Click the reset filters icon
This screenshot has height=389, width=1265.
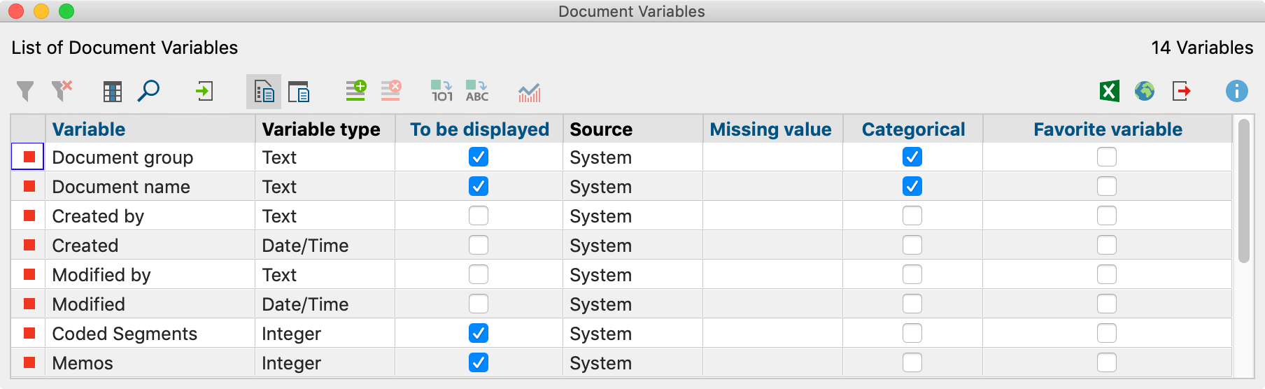click(62, 91)
